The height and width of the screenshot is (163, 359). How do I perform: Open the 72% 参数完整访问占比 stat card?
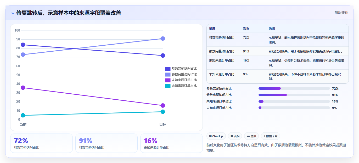[41, 143]
